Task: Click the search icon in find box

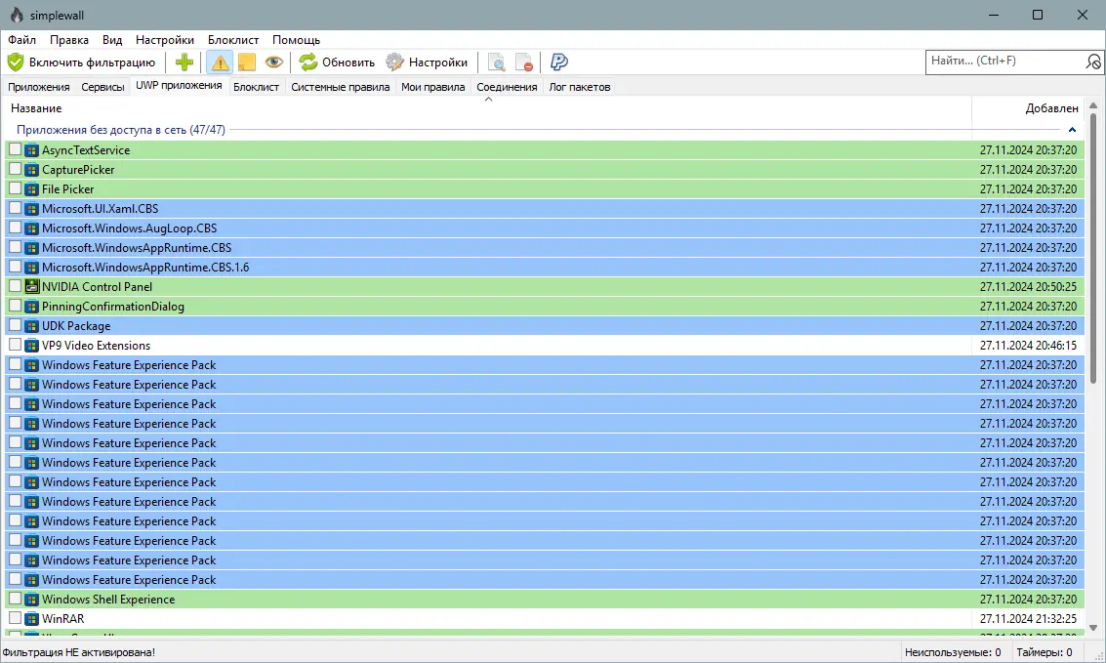Action: coord(1092,62)
